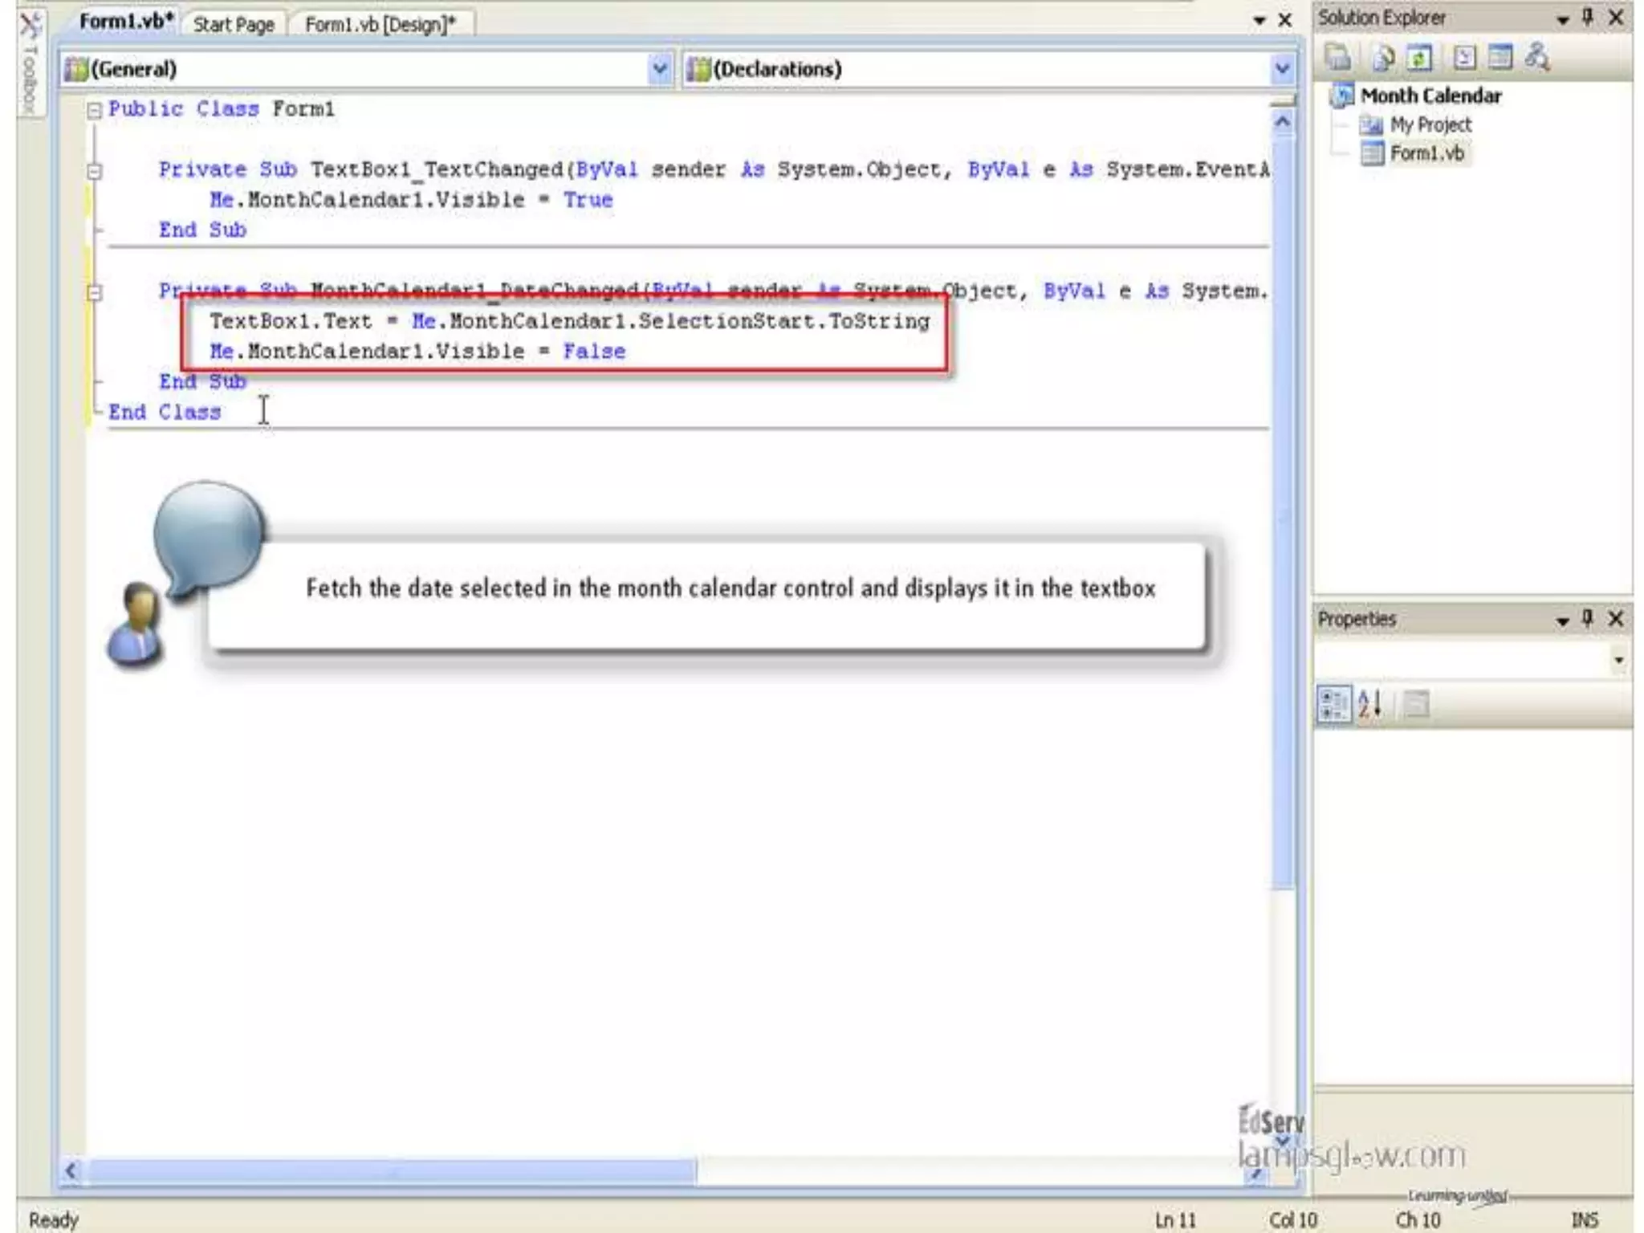Open the Properties object selector dropdown
This screenshot has height=1233, width=1644.
click(x=1618, y=660)
